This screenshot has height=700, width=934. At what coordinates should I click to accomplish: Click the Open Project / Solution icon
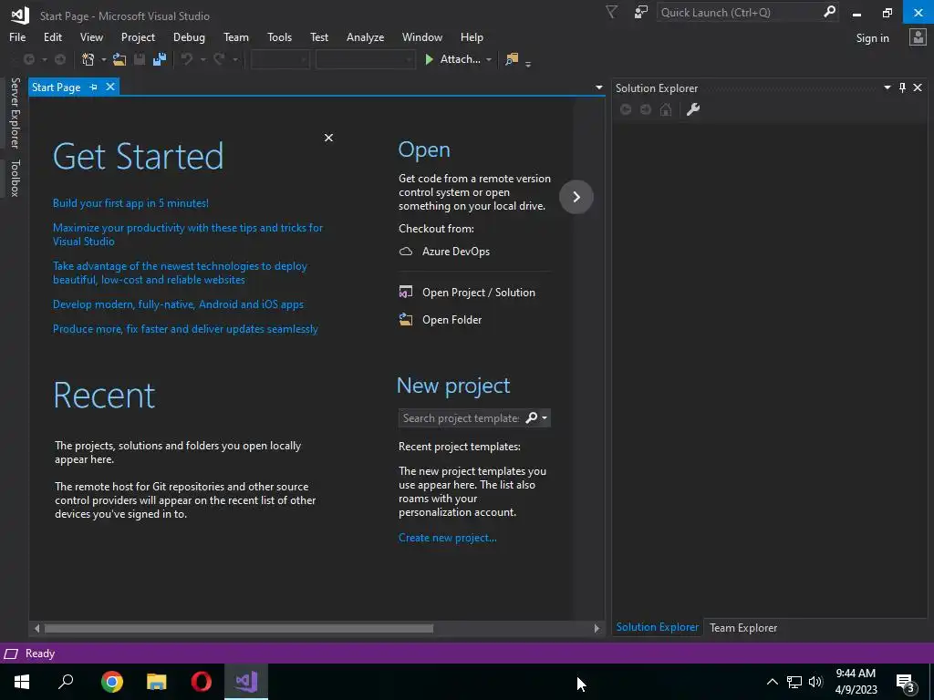click(406, 293)
